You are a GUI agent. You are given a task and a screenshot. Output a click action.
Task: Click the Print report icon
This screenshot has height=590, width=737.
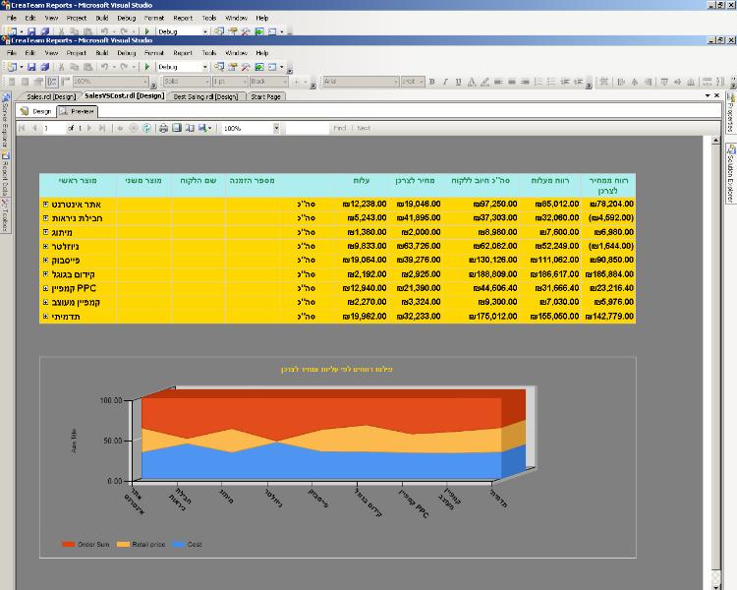coord(163,128)
